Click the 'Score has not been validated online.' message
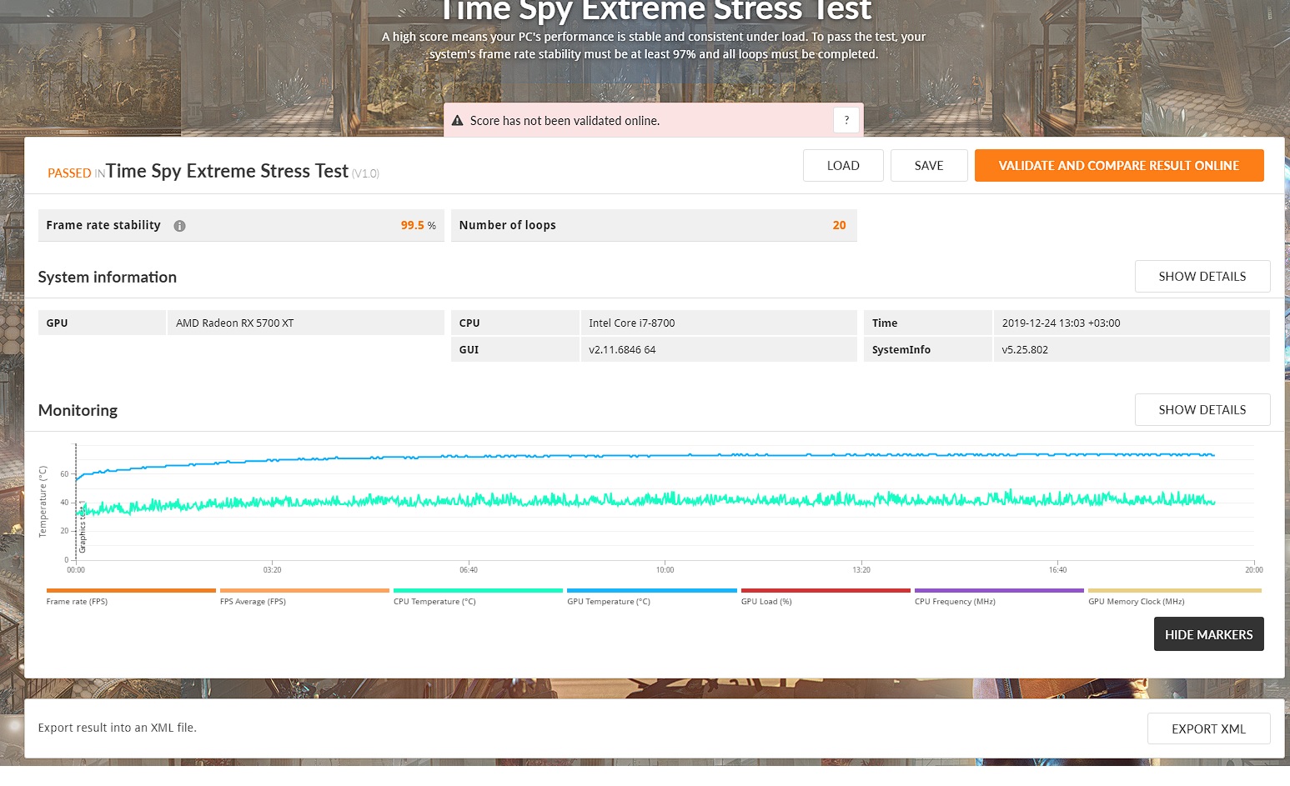 point(565,121)
